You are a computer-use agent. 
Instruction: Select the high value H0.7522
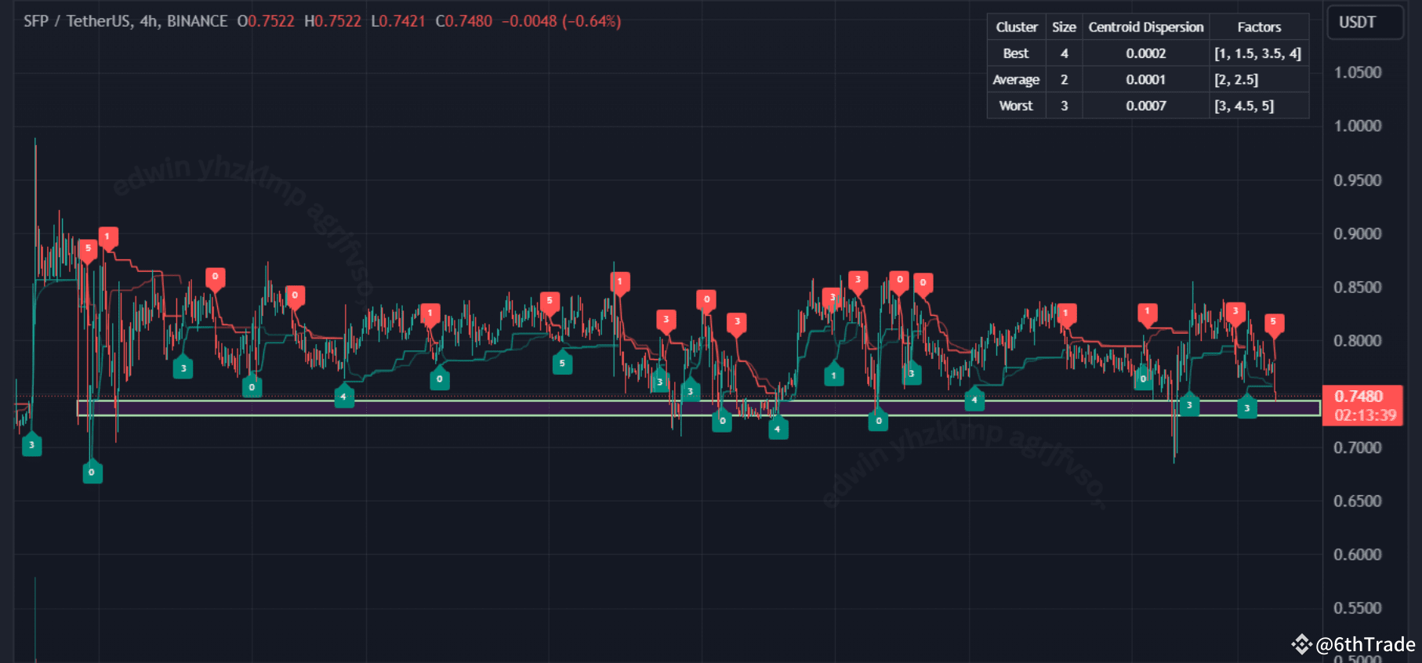(332, 21)
